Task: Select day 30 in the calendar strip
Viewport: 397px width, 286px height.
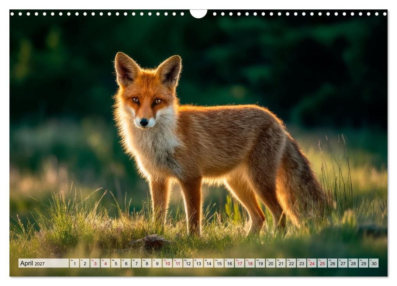Action: pos(374,263)
